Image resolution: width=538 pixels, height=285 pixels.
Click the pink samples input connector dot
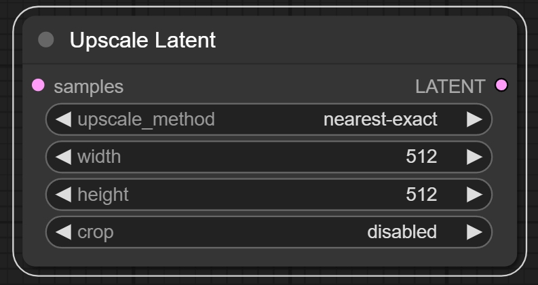pos(39,85)
